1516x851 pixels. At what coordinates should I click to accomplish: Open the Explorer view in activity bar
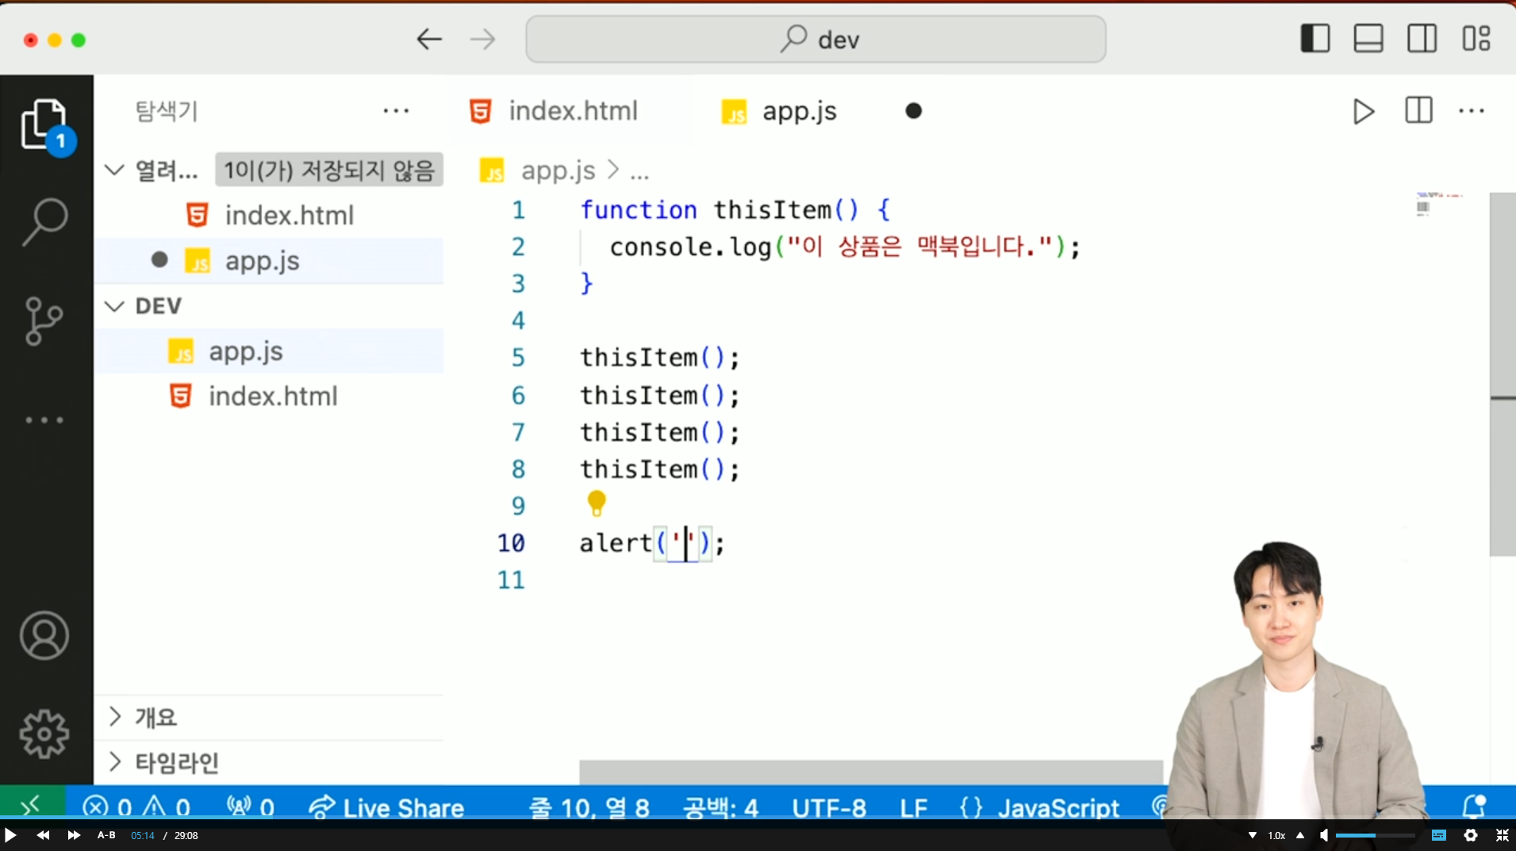pos(45,125)
